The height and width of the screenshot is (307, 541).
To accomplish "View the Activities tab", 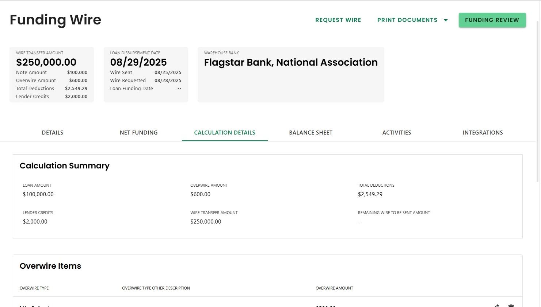I will click(397, 133).
